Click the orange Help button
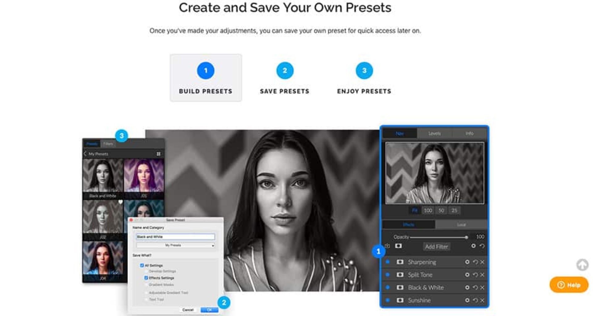 coord(569,285)
